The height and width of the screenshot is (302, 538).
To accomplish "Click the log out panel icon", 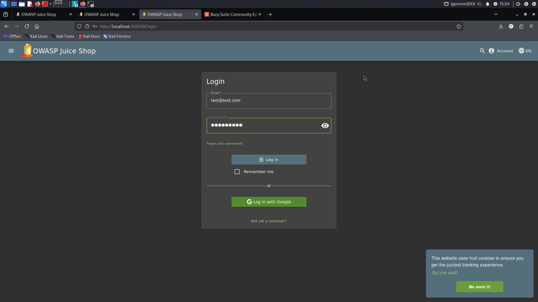I will (518, 4).
